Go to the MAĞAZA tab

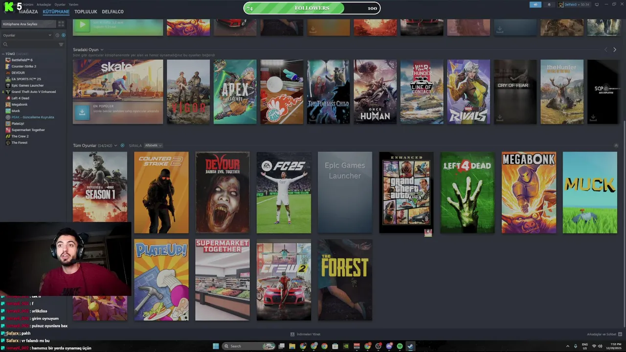(28, 11)
